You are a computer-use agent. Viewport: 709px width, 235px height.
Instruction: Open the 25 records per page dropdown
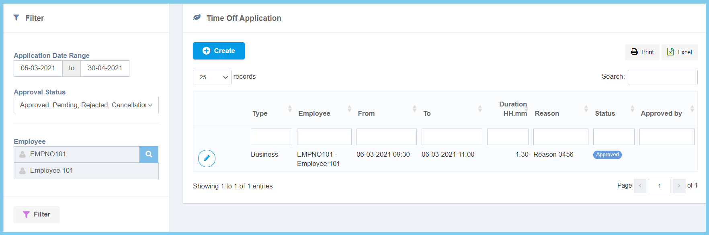pos(212,77)
